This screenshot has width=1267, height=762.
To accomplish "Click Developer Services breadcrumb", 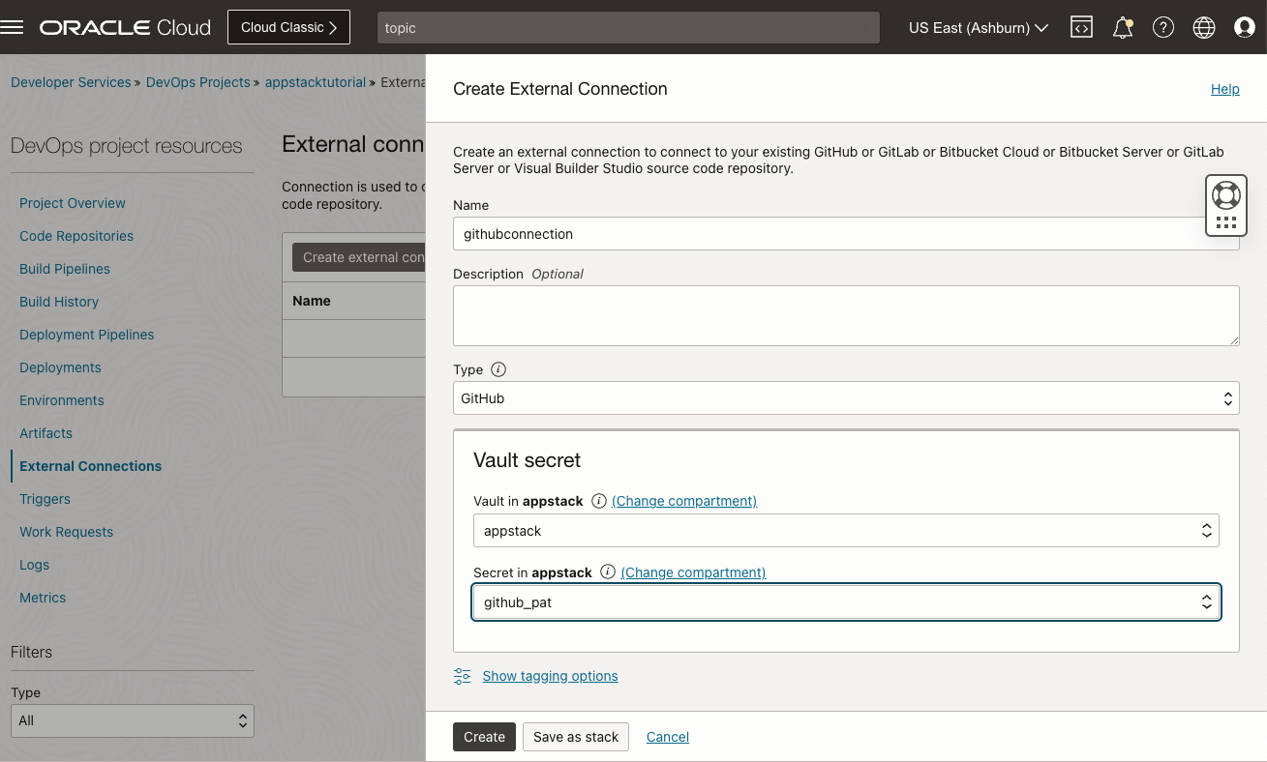I will click(71, 82).
